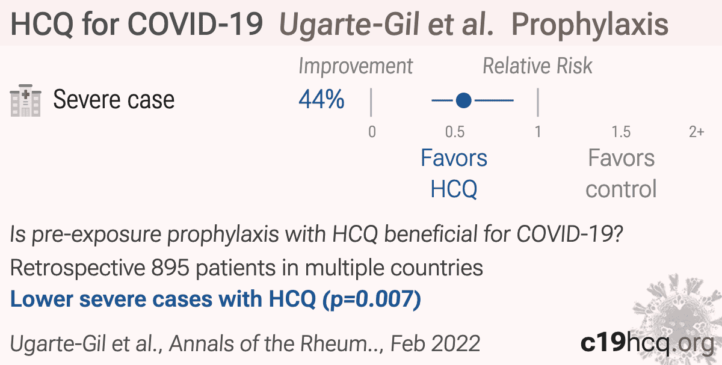The image size is (722, 365).
Task: Click the Improvement column header
Action: pyautogui.click(x=356, y=66)
